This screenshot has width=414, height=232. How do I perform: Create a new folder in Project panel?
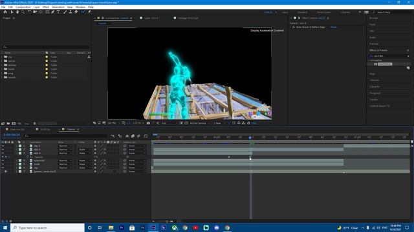(x=8, y=123)
